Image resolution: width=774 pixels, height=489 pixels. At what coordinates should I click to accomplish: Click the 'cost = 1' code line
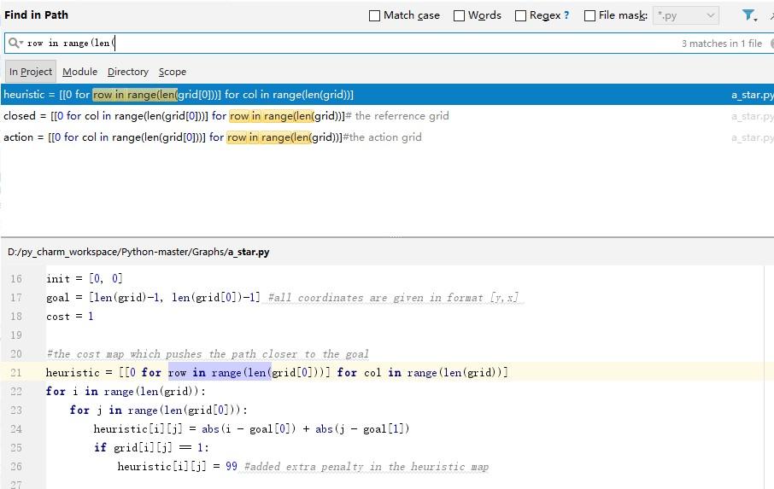click(x=70, y=317)
